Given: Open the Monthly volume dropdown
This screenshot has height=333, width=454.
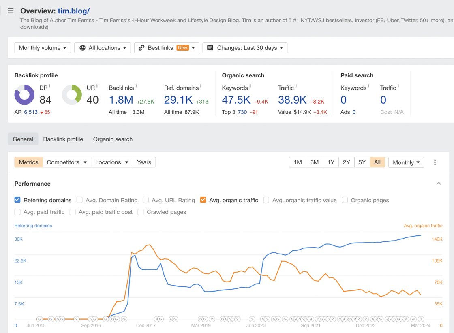Looking at the screenshot, I should [43, 48].
